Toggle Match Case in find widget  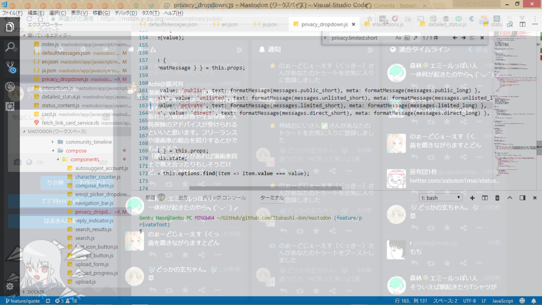click(x=398, y=38)
